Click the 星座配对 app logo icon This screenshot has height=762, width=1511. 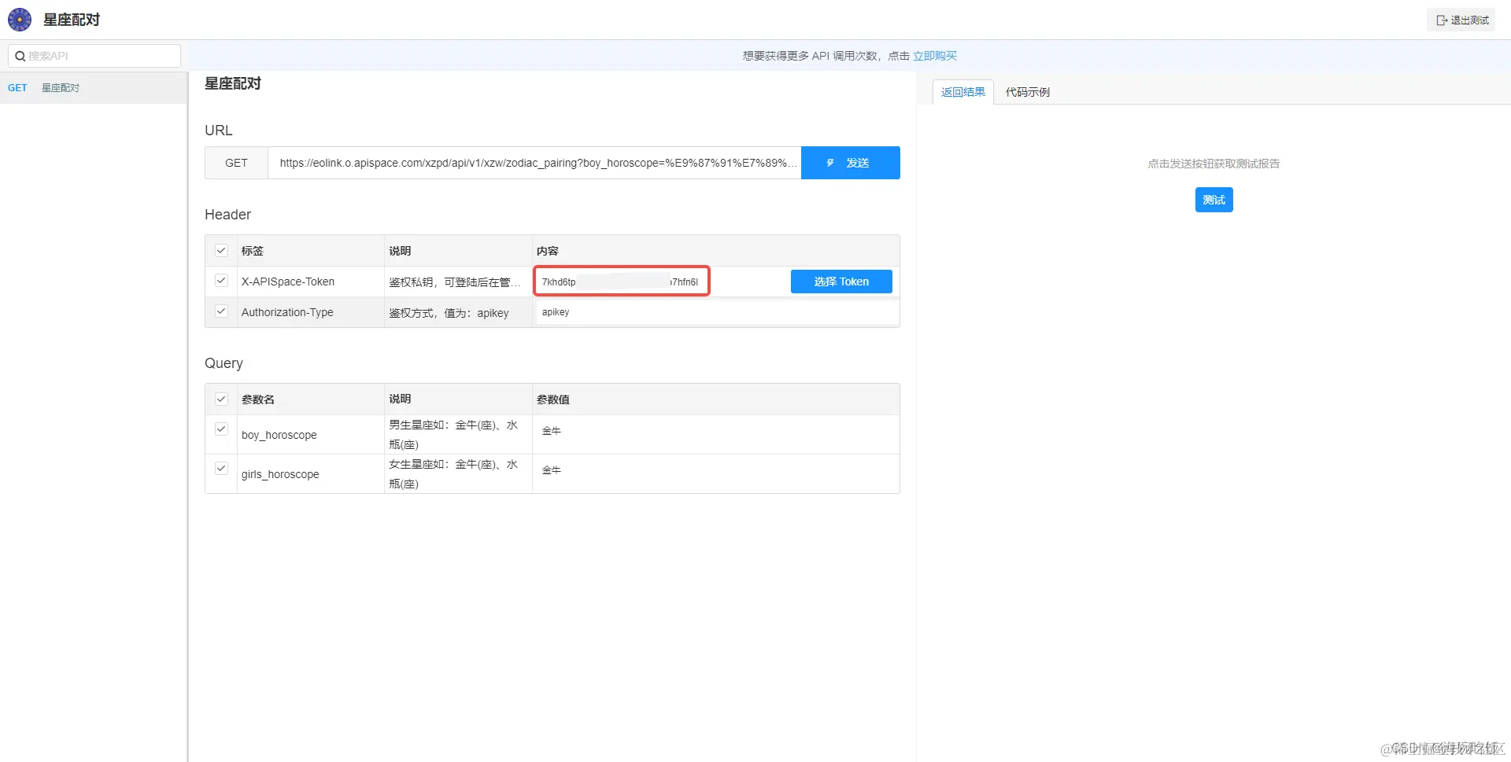pos(19,19)
